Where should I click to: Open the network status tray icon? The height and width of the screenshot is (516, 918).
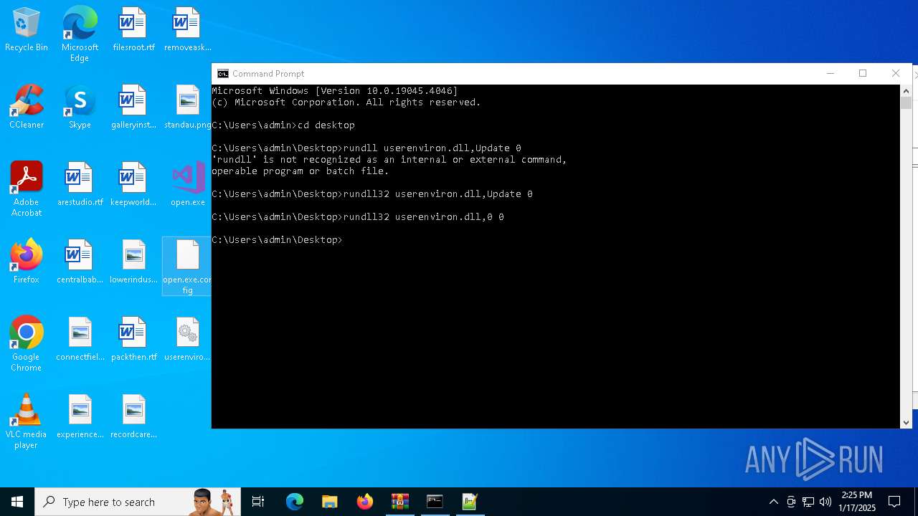pyautogui.click(x=808, y=502)
